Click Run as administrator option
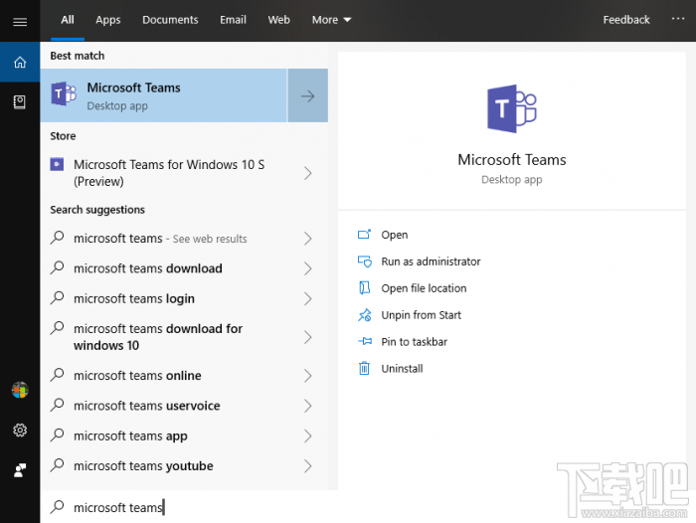 point(431,261)
